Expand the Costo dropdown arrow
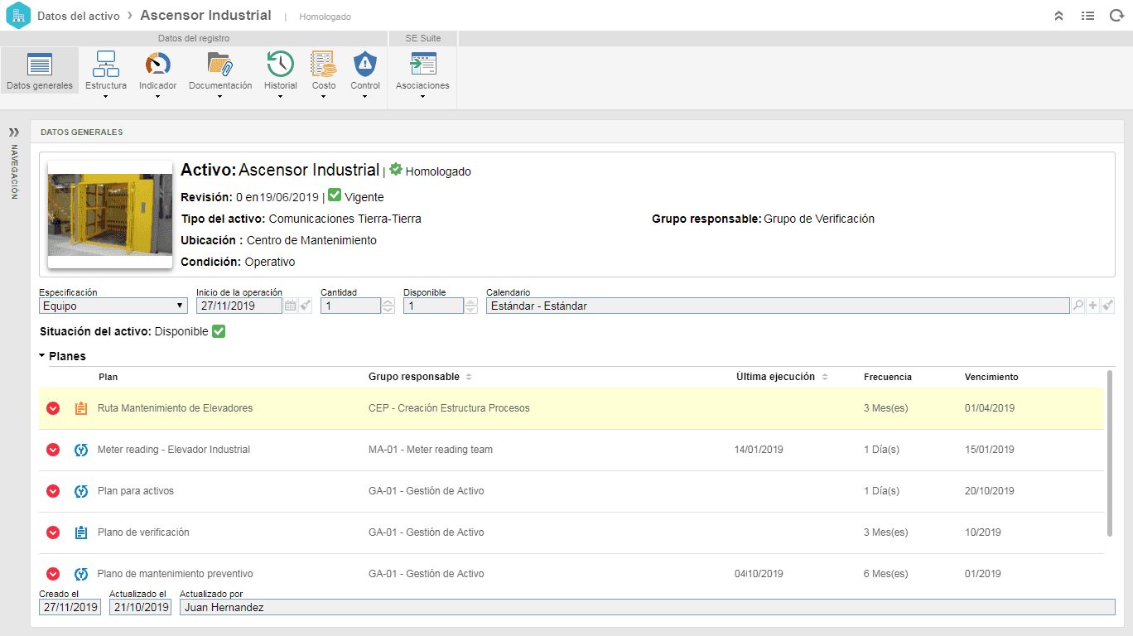This screenshot has width=1133, height=636. coord(324,97)
